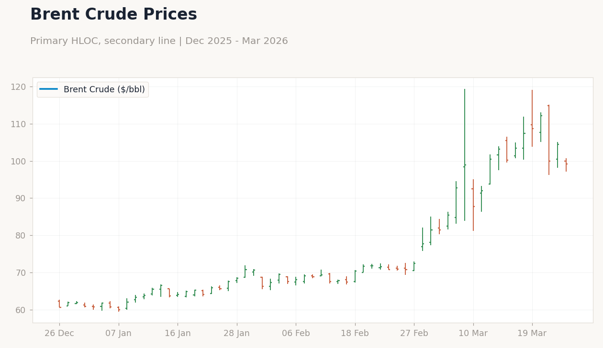Click the Brent Crude ($/bbl) legend label
This screenshot has width=603, height=348.
[x=104, y=89]
